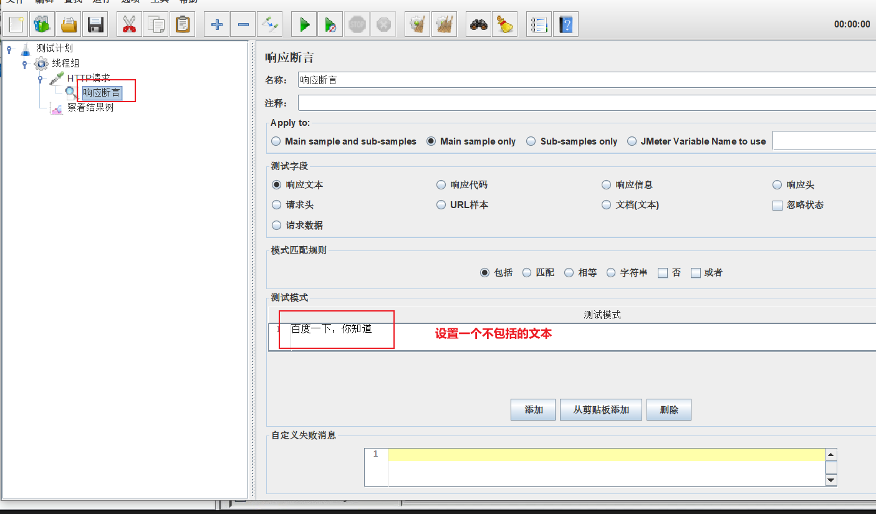The image size is (876, 514).
Task: Expand all nodes with the plus icon
Action: 216,25
